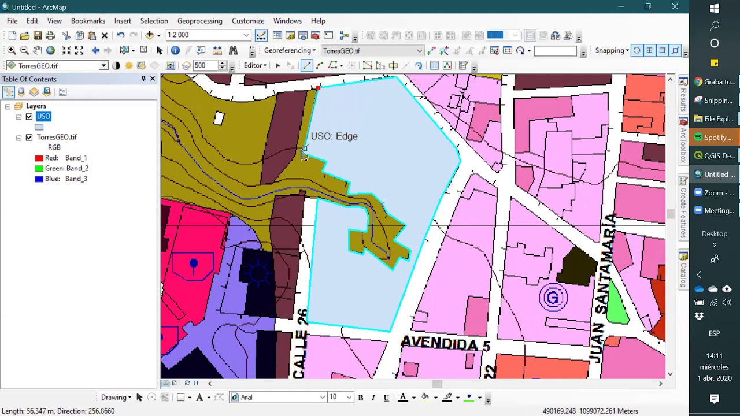Screen dimensions: 740x416
Task: Select the Zoom Out tool
Action: (24, 51)
